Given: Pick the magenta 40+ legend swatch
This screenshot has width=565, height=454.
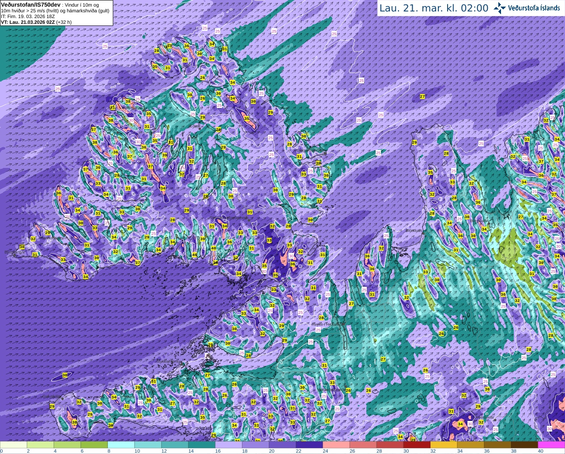Looking at the screenshot, I should coord(551,445).
